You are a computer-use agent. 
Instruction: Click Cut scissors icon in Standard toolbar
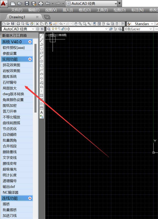37,24
